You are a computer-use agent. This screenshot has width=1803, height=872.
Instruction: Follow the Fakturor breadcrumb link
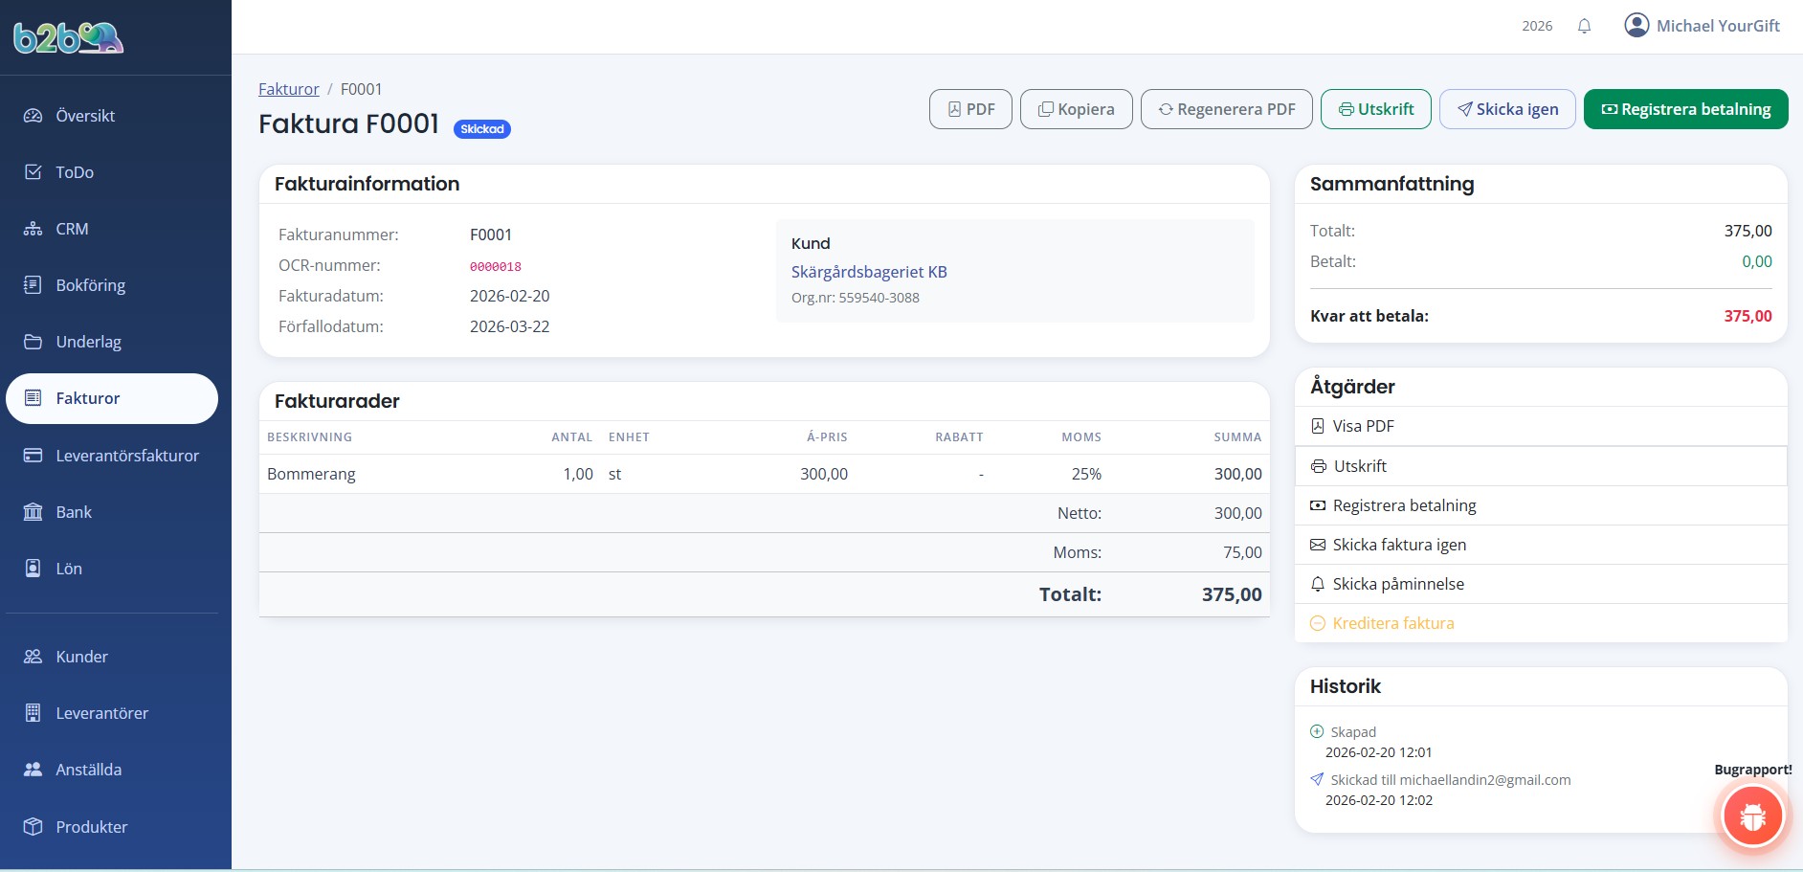(x=288, y=89)
